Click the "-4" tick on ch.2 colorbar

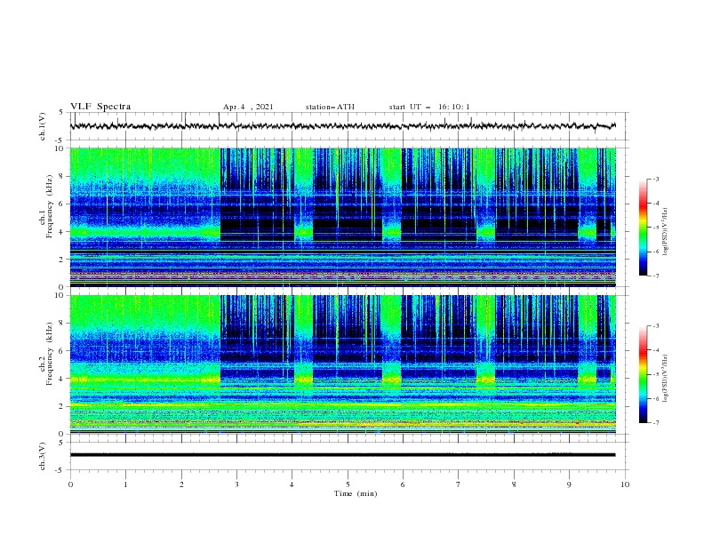point(656,350)
